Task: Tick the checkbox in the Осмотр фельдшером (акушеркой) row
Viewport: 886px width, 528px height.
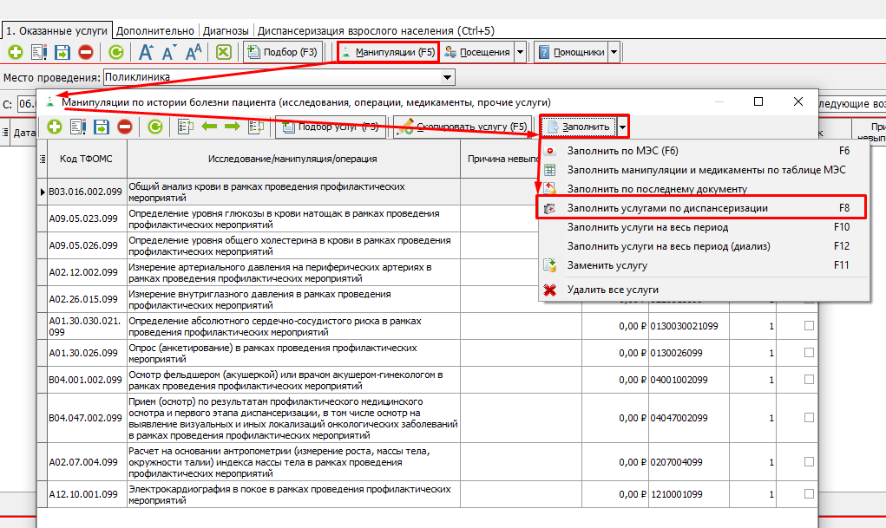Action: point(809,380)
